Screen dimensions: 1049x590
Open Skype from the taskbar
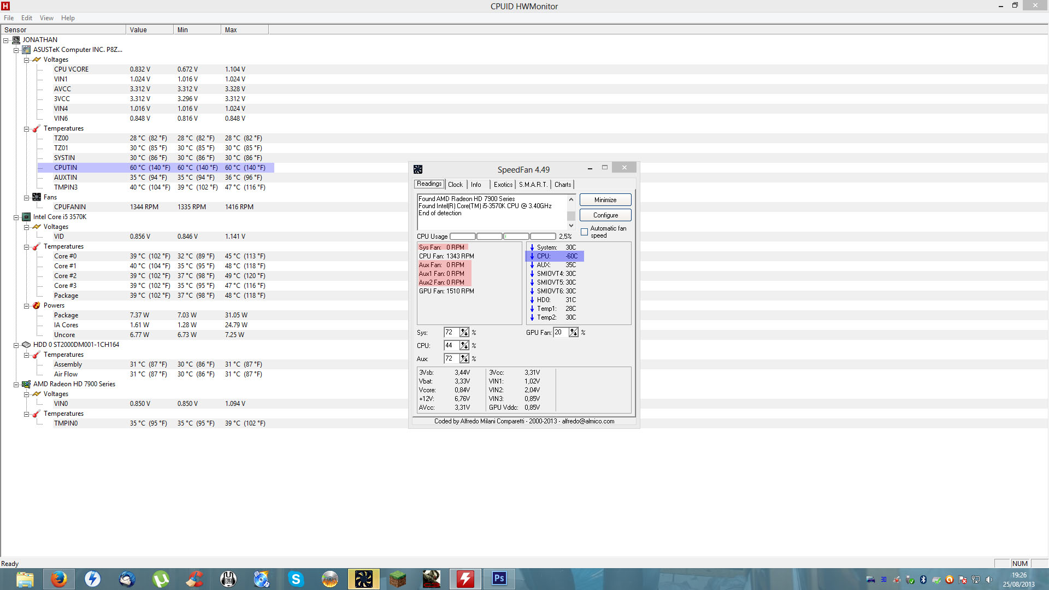tap(296, 579)
